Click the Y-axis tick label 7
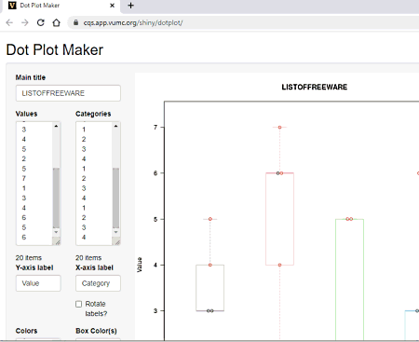The image size is (419, 342). click(x=155, y=128)
